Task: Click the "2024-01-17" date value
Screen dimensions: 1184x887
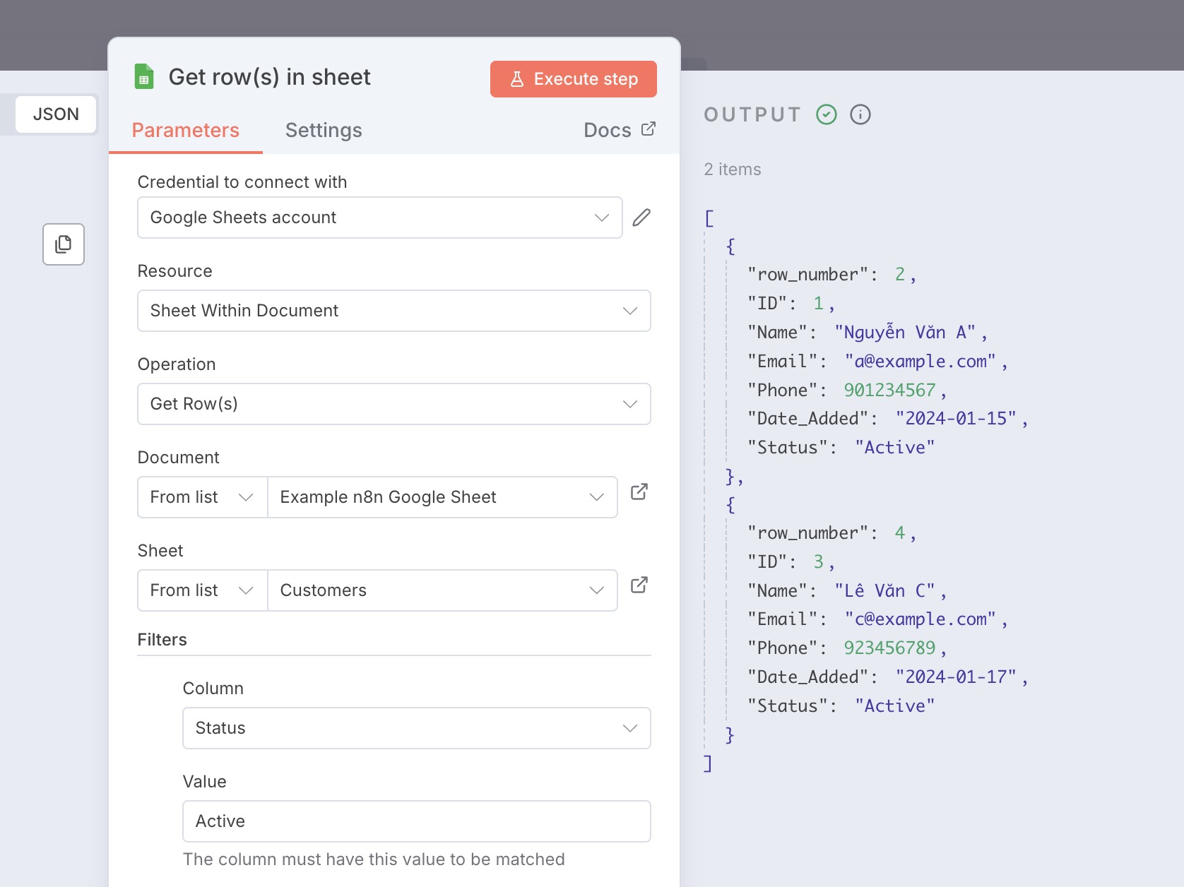Action: (956, 677)
